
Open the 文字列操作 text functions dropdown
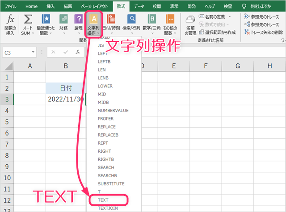click(93, 25)
